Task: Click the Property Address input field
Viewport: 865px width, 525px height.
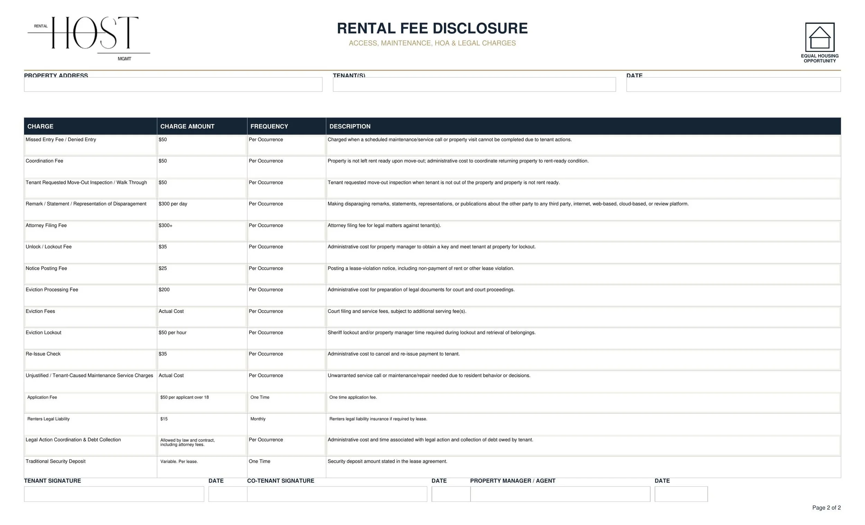Action: (173, 85)
